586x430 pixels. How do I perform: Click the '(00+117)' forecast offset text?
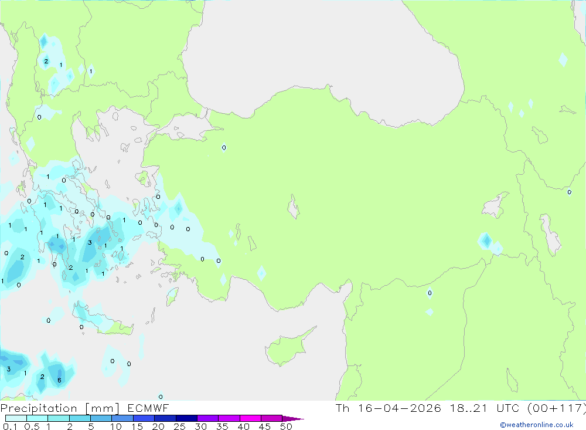pyautogui.click(x=557, y=408)
